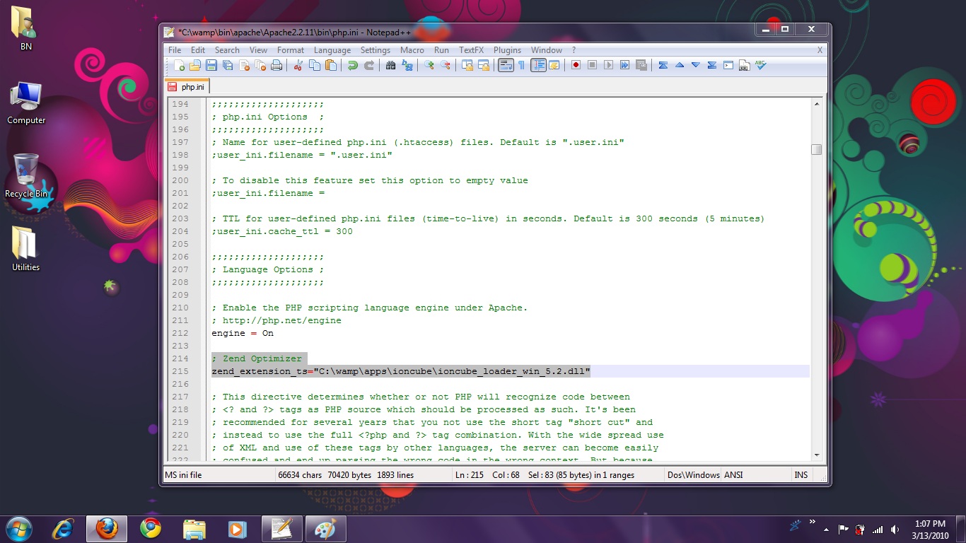Image resolution: width=966 pixels, height=543 pixels.
Task: Click the Print icon in toolbar
Action: pos(277,65)
